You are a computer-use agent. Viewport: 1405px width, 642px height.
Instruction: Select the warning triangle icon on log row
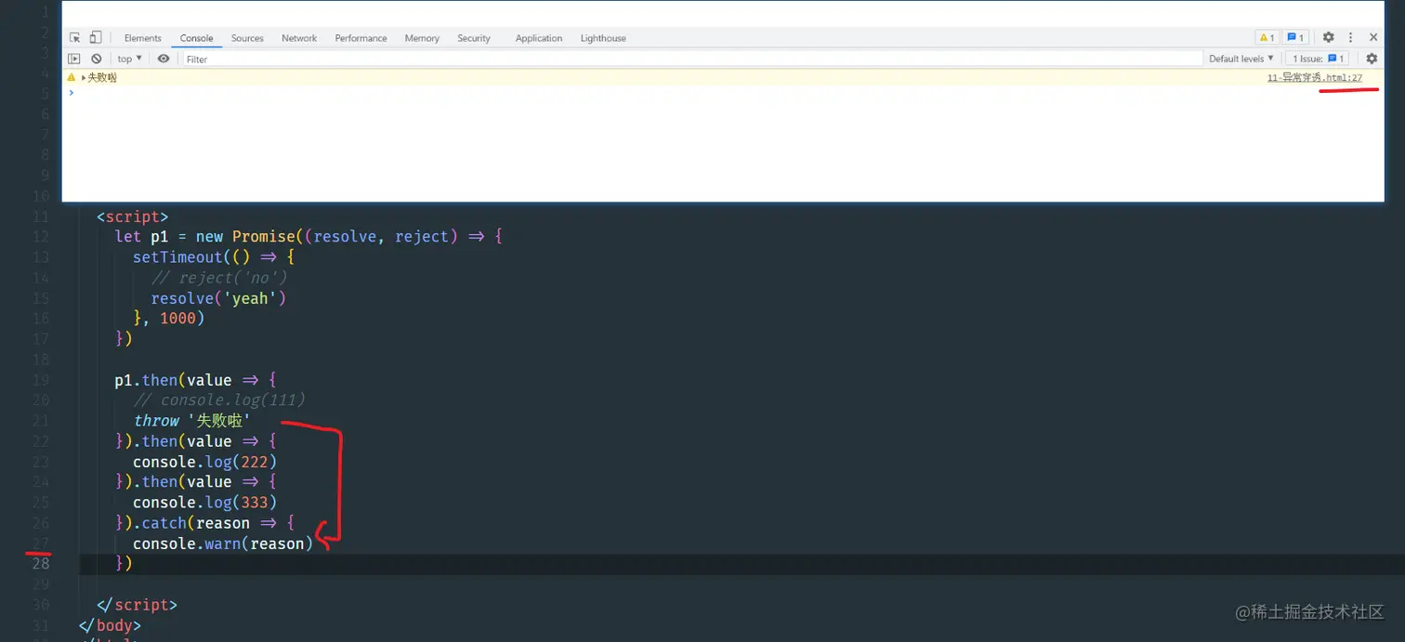point(72,78)
